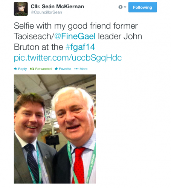Click the word Taoiseach in the tweet
The height and width of the screenshot is (188, 171).
(32, 36)
